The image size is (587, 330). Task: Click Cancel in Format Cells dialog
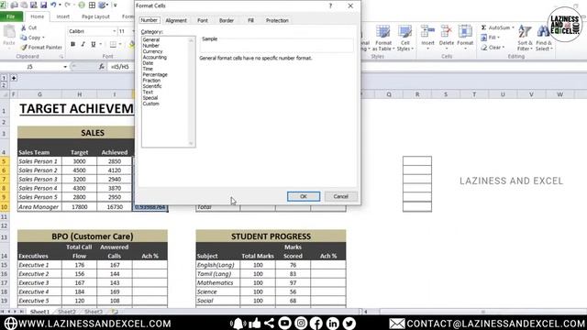tap(340, 196)
